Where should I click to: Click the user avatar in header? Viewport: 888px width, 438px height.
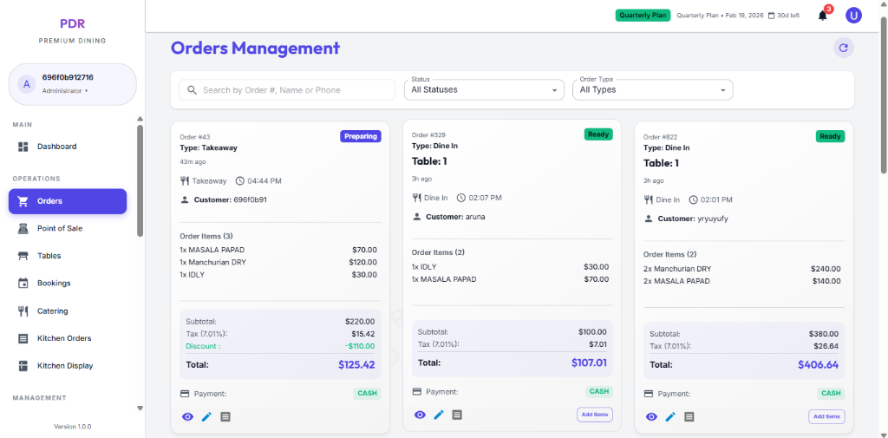(x=853, y=15)
